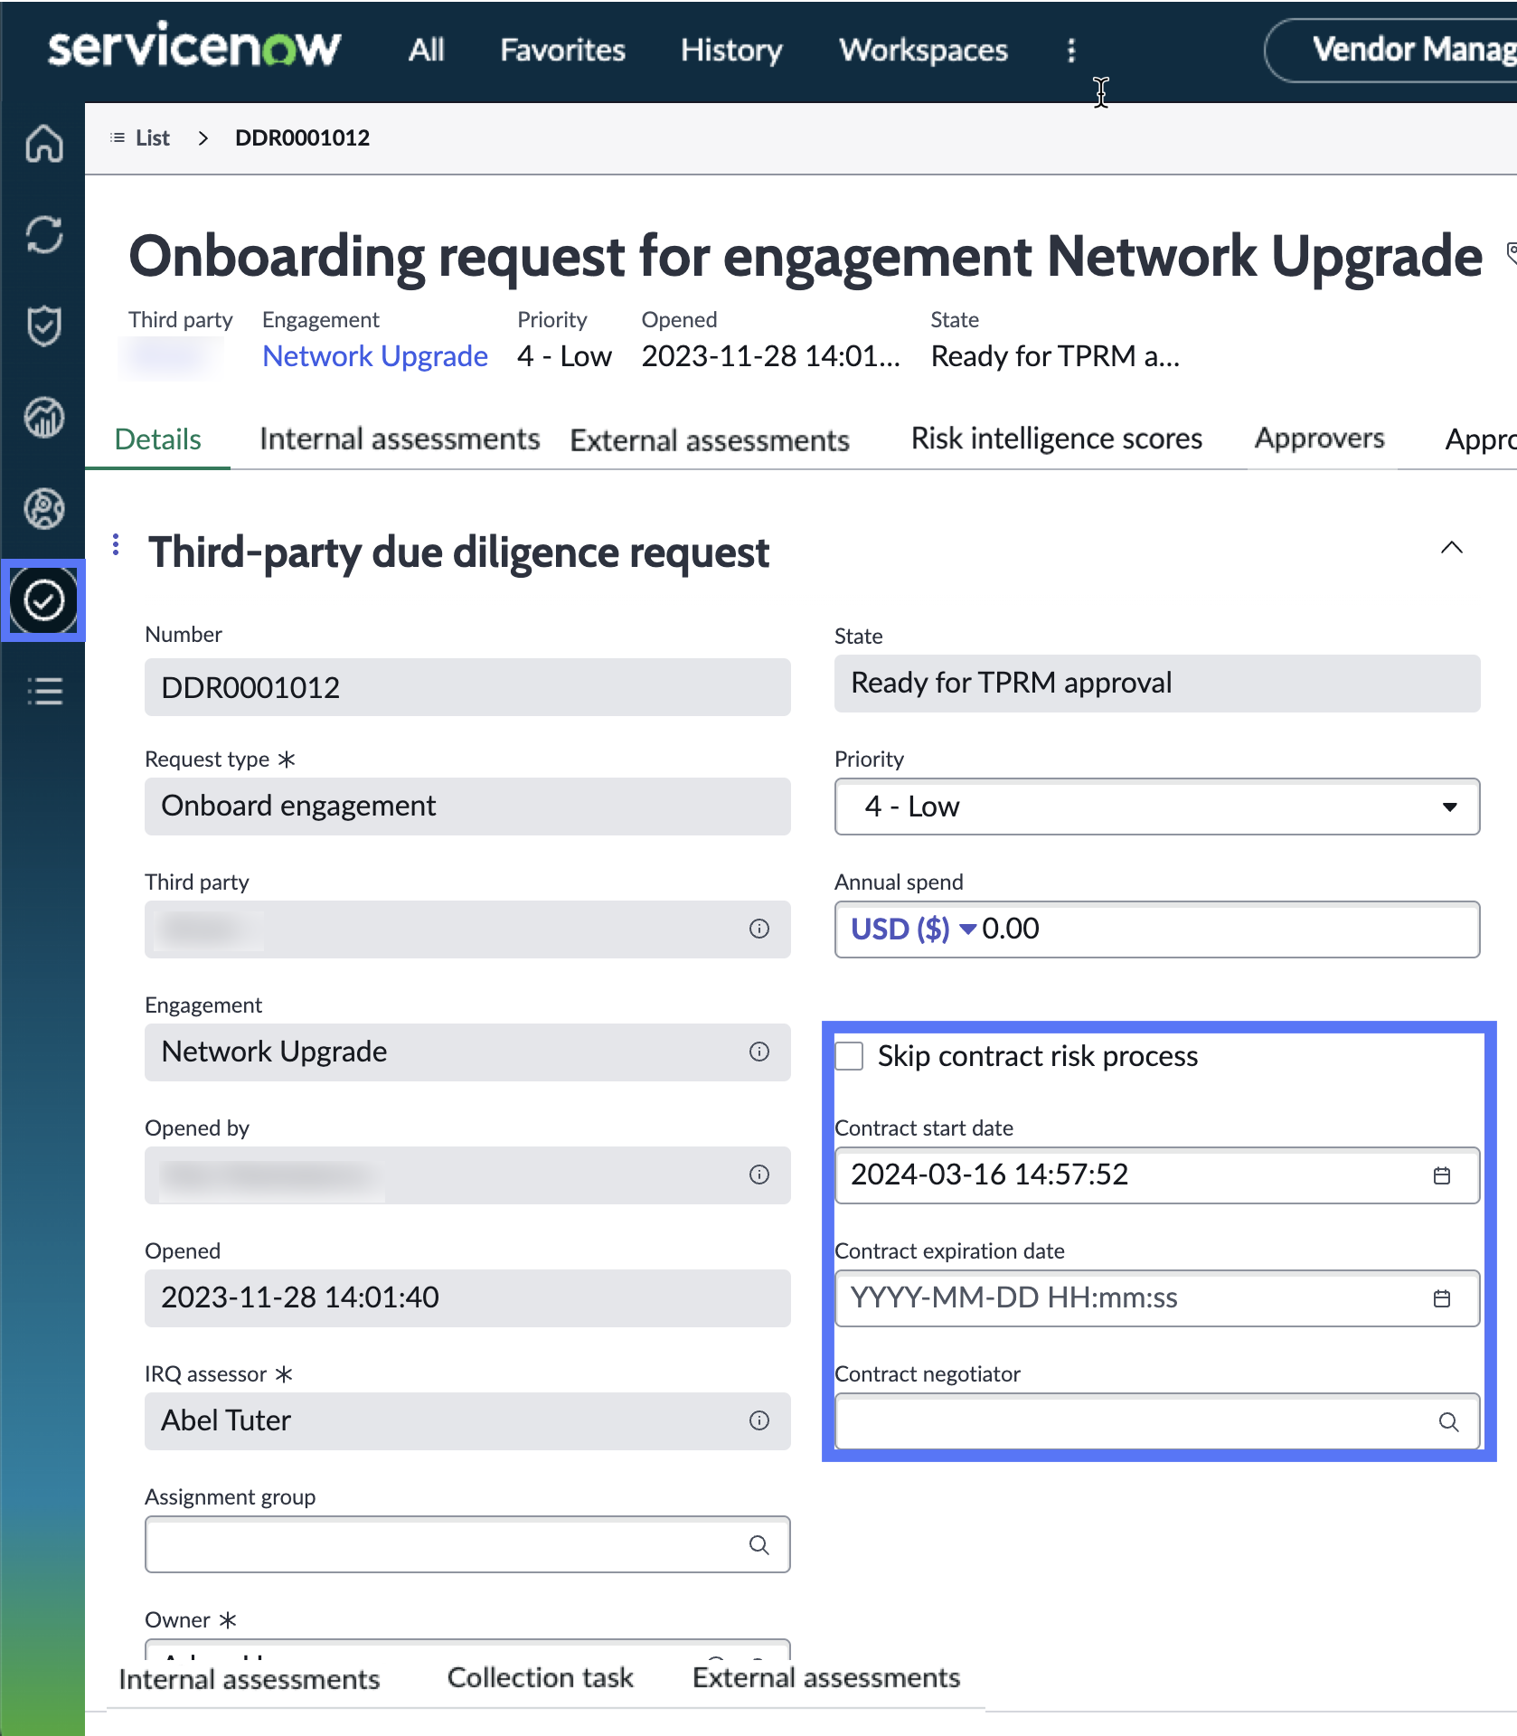Click the Number field DDR0001012

(x=467, y=687)
